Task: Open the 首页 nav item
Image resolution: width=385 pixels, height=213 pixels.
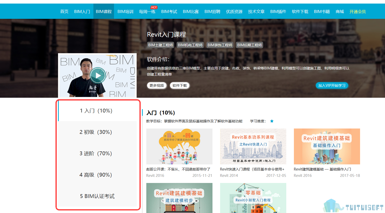Action: (x=64, y=11)
